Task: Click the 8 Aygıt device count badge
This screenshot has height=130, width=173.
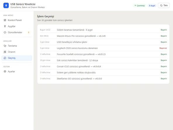Action: click(152, 6)
